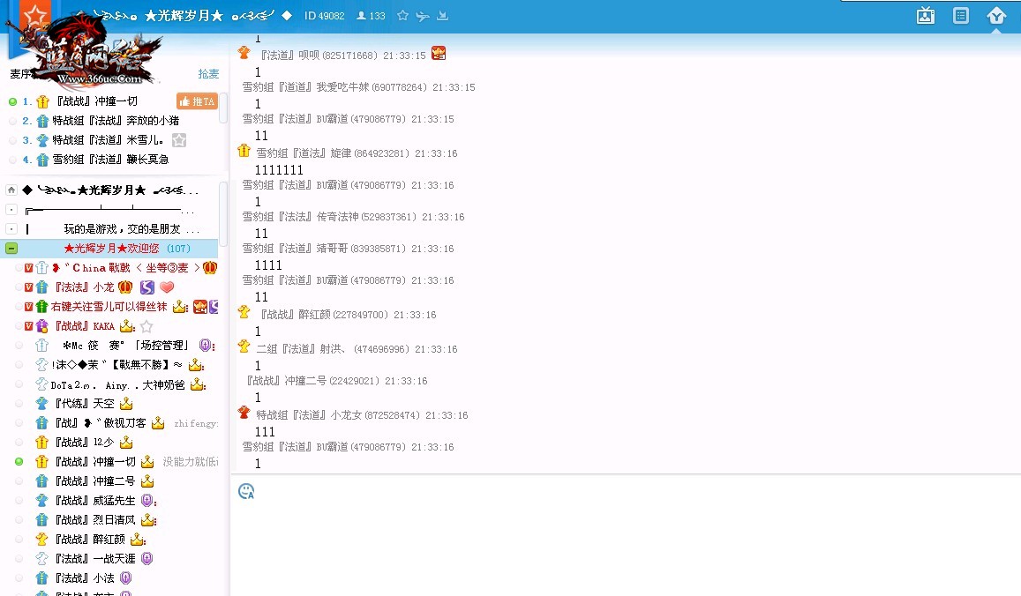
Task: Open the TV broadcast icon at top right
Action: point(925,16)
